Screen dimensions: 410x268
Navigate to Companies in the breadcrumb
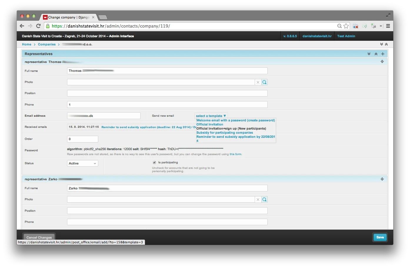click(47, 45)
